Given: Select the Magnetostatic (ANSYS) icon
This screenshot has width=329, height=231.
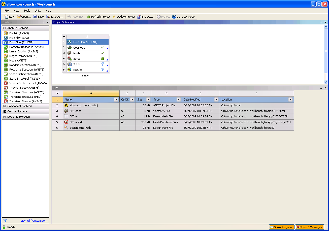Looking at the screenshot, I should [6, 56].
